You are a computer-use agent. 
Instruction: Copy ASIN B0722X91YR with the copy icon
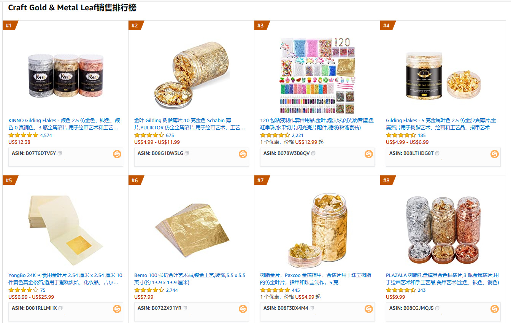click(185, 308)
